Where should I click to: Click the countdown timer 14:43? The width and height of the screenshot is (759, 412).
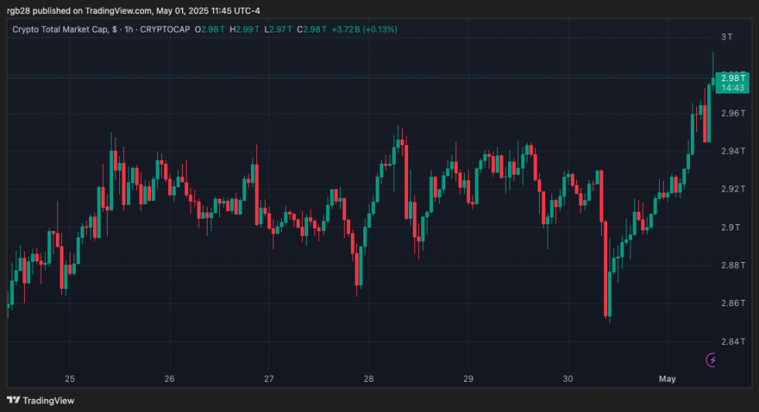click(x=733, y=88)
